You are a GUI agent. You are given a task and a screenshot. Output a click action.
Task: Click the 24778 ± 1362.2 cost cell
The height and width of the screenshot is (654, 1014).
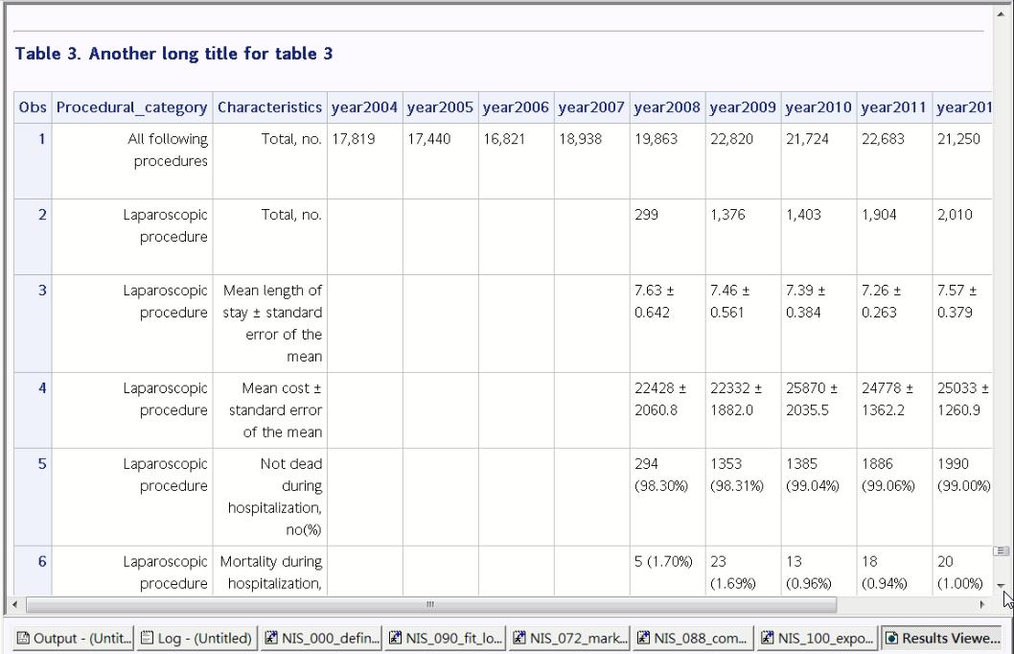pyautogui.click(x=894, y=410)
